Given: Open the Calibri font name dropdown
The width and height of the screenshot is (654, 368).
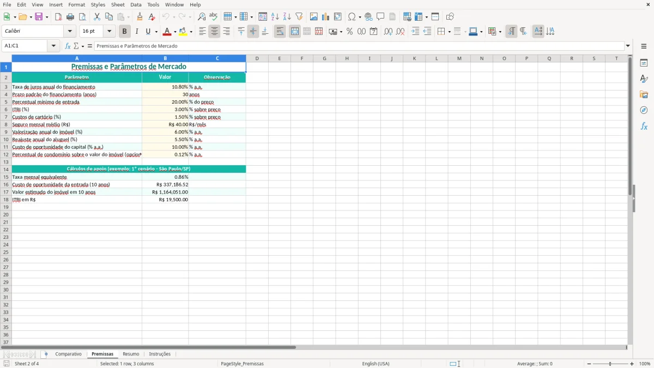Looking at the screenshot, I should pyautogui.click(x=70, y=32).
